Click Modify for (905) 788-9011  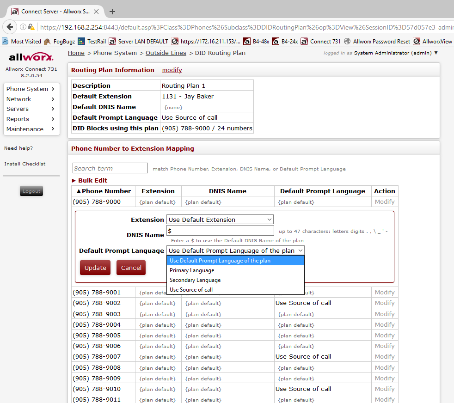385,399
